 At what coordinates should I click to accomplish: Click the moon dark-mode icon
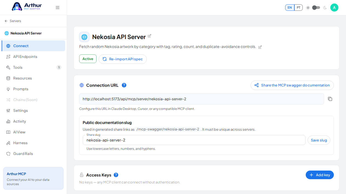(325, 8)
